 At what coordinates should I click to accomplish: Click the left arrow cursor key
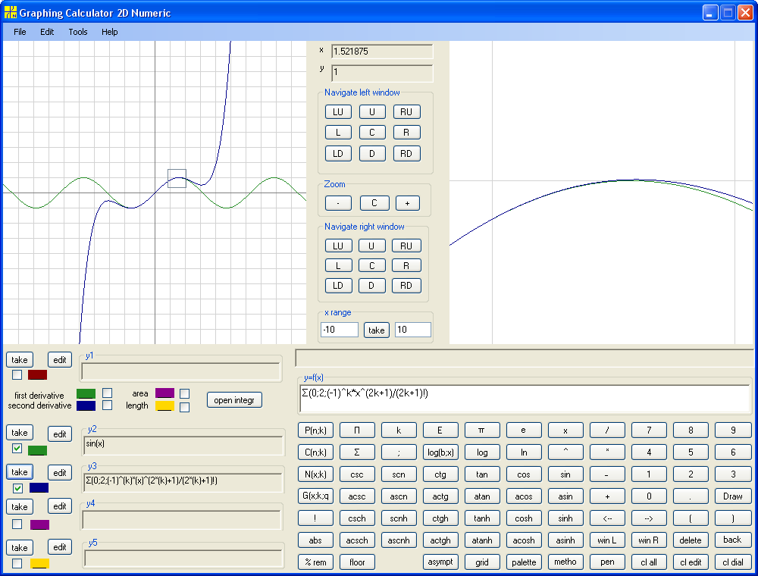coord(607,518)
